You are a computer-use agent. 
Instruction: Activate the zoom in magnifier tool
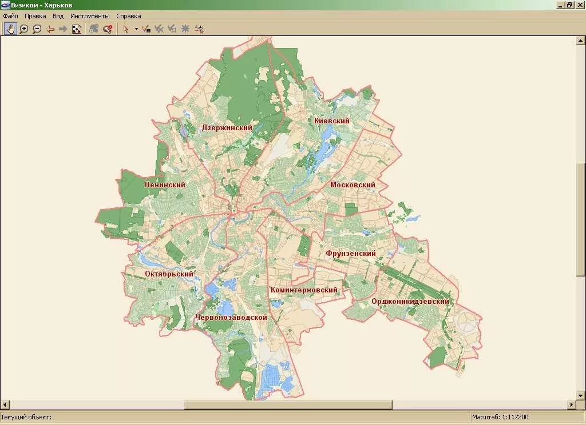tap(24, 29)
